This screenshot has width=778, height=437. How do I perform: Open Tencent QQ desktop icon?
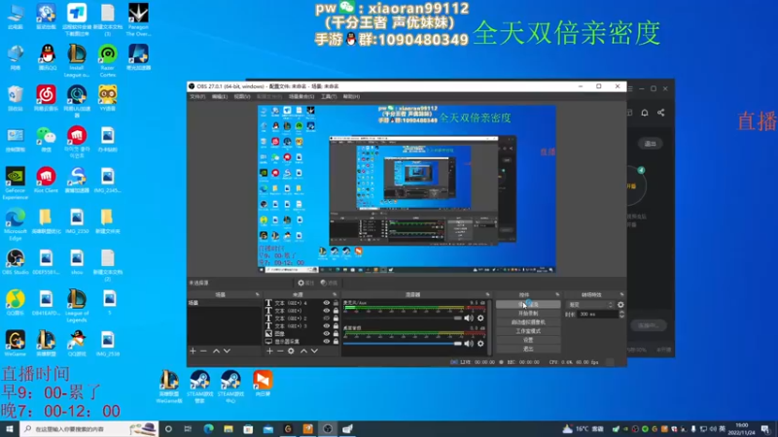click(x=47, y=57)
